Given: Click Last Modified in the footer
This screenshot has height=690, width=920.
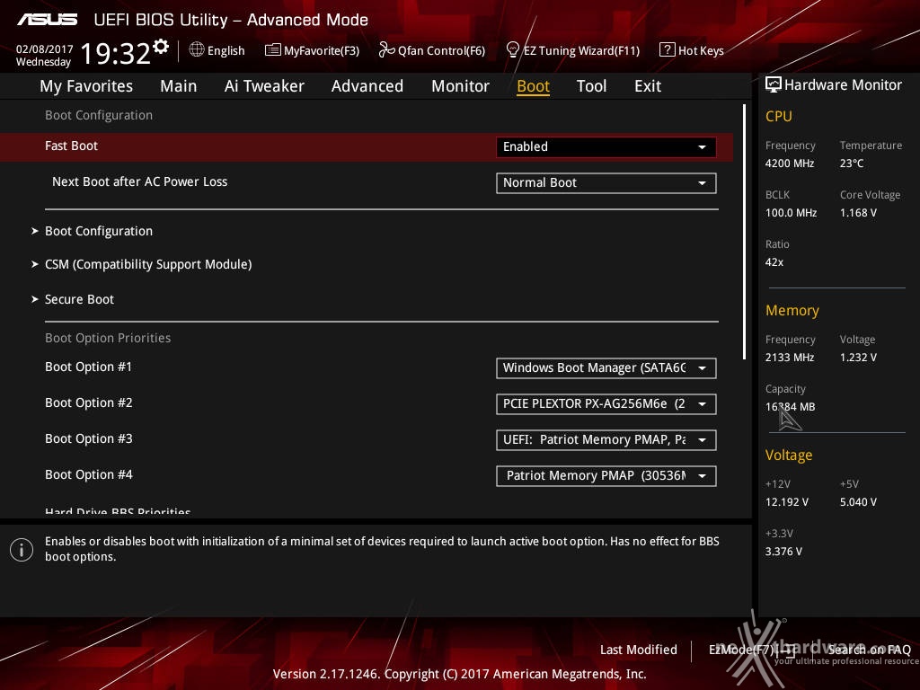Looking at the screenshot, I should [639, 650].
